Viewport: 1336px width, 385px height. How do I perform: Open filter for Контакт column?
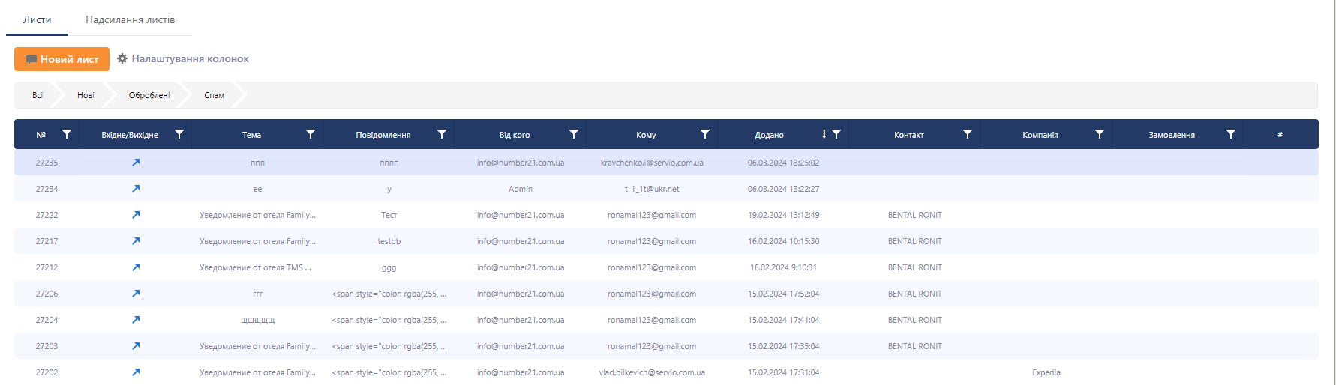(x=968, y=134)
